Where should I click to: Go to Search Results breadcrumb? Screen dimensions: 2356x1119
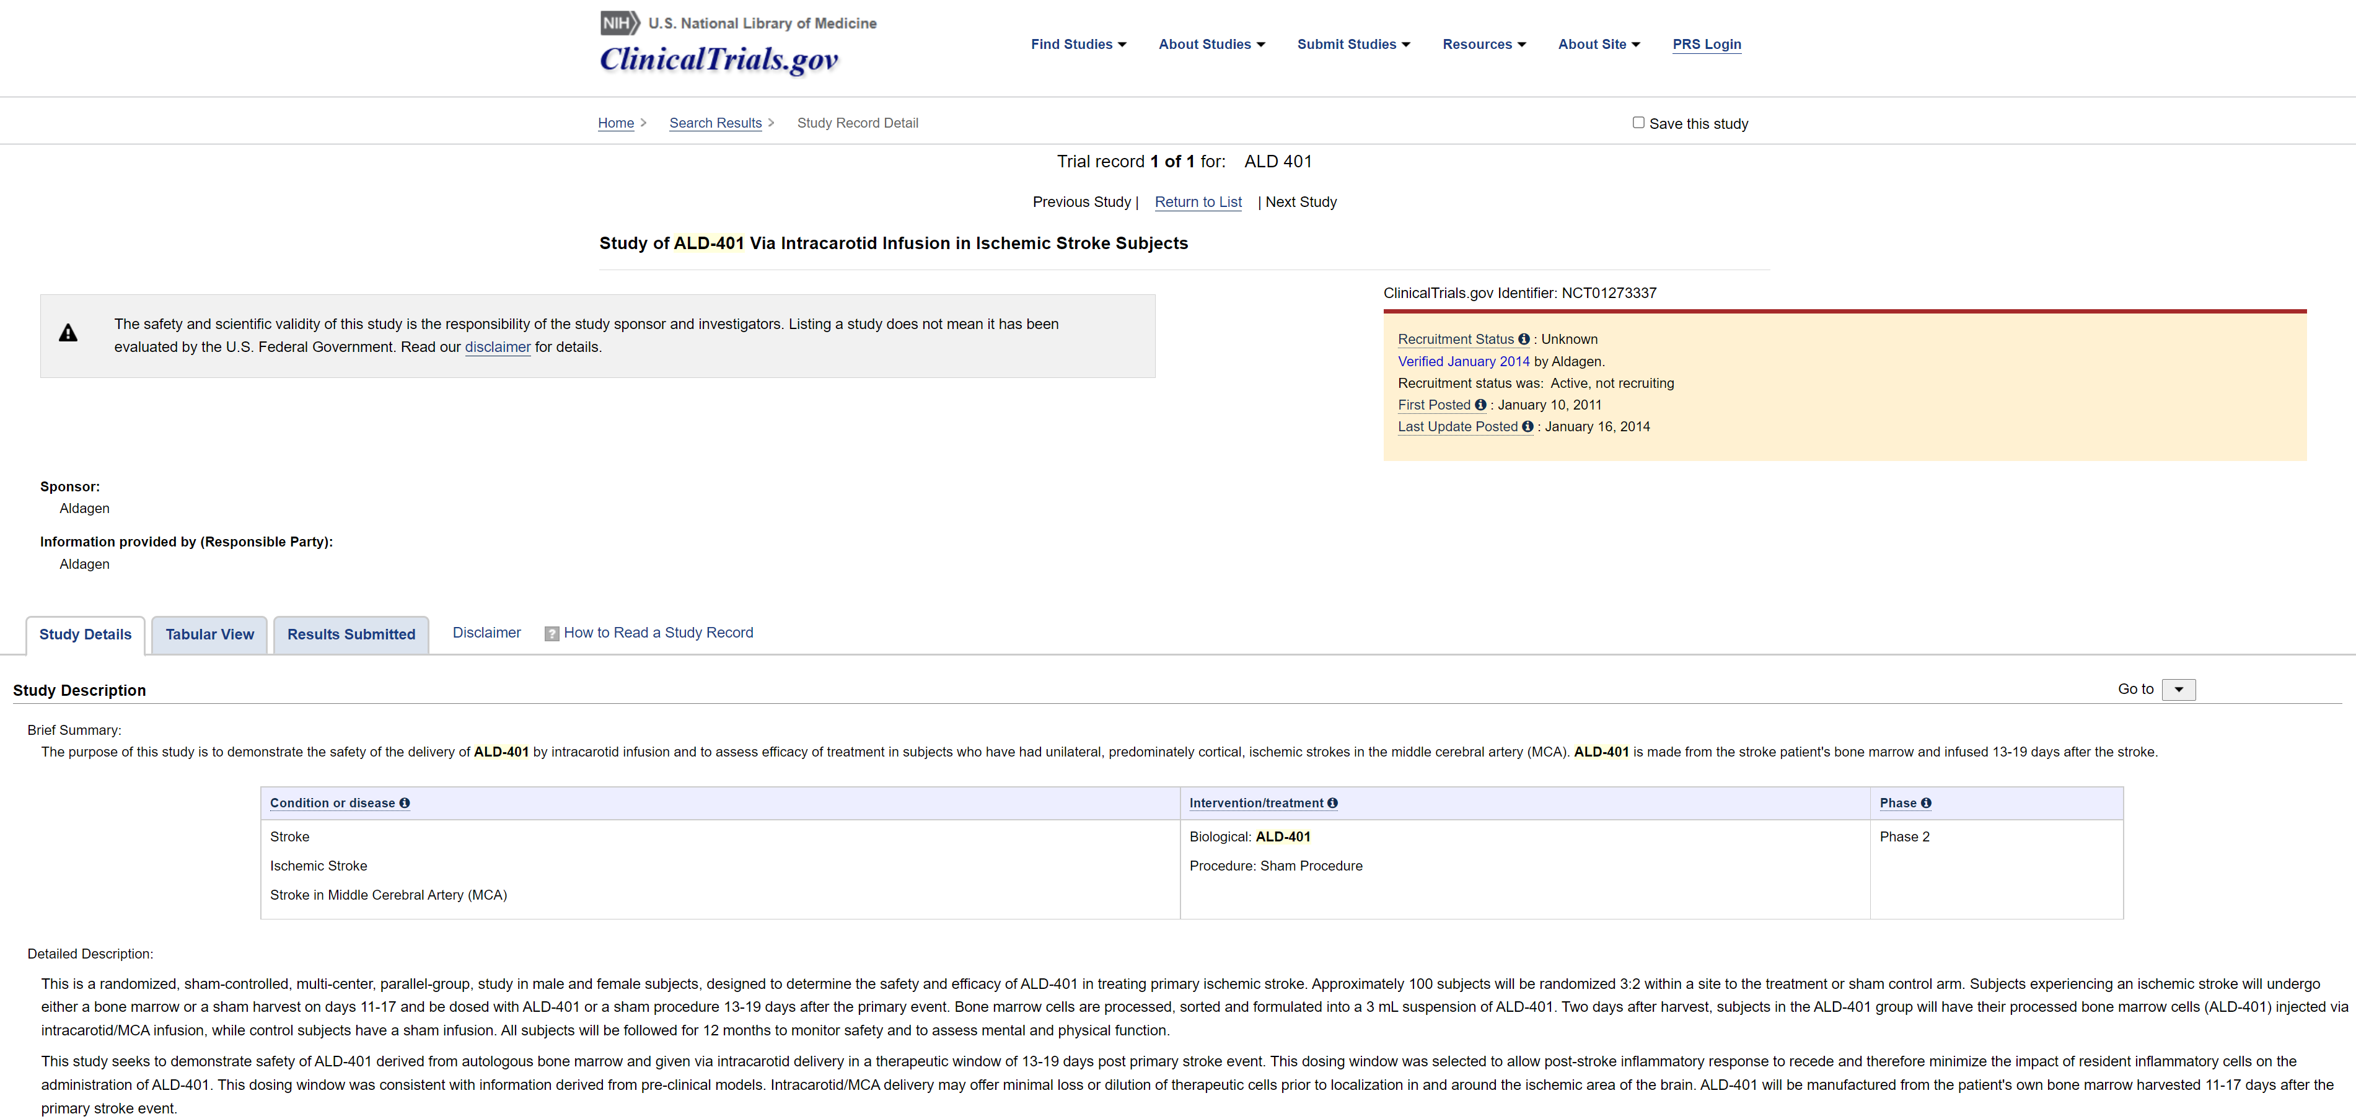(715, 123)
